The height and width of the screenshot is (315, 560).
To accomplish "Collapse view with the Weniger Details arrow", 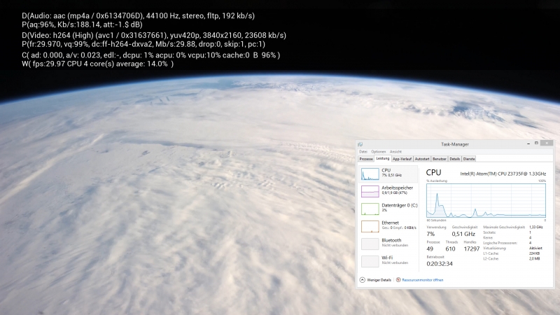I will 362,280.
